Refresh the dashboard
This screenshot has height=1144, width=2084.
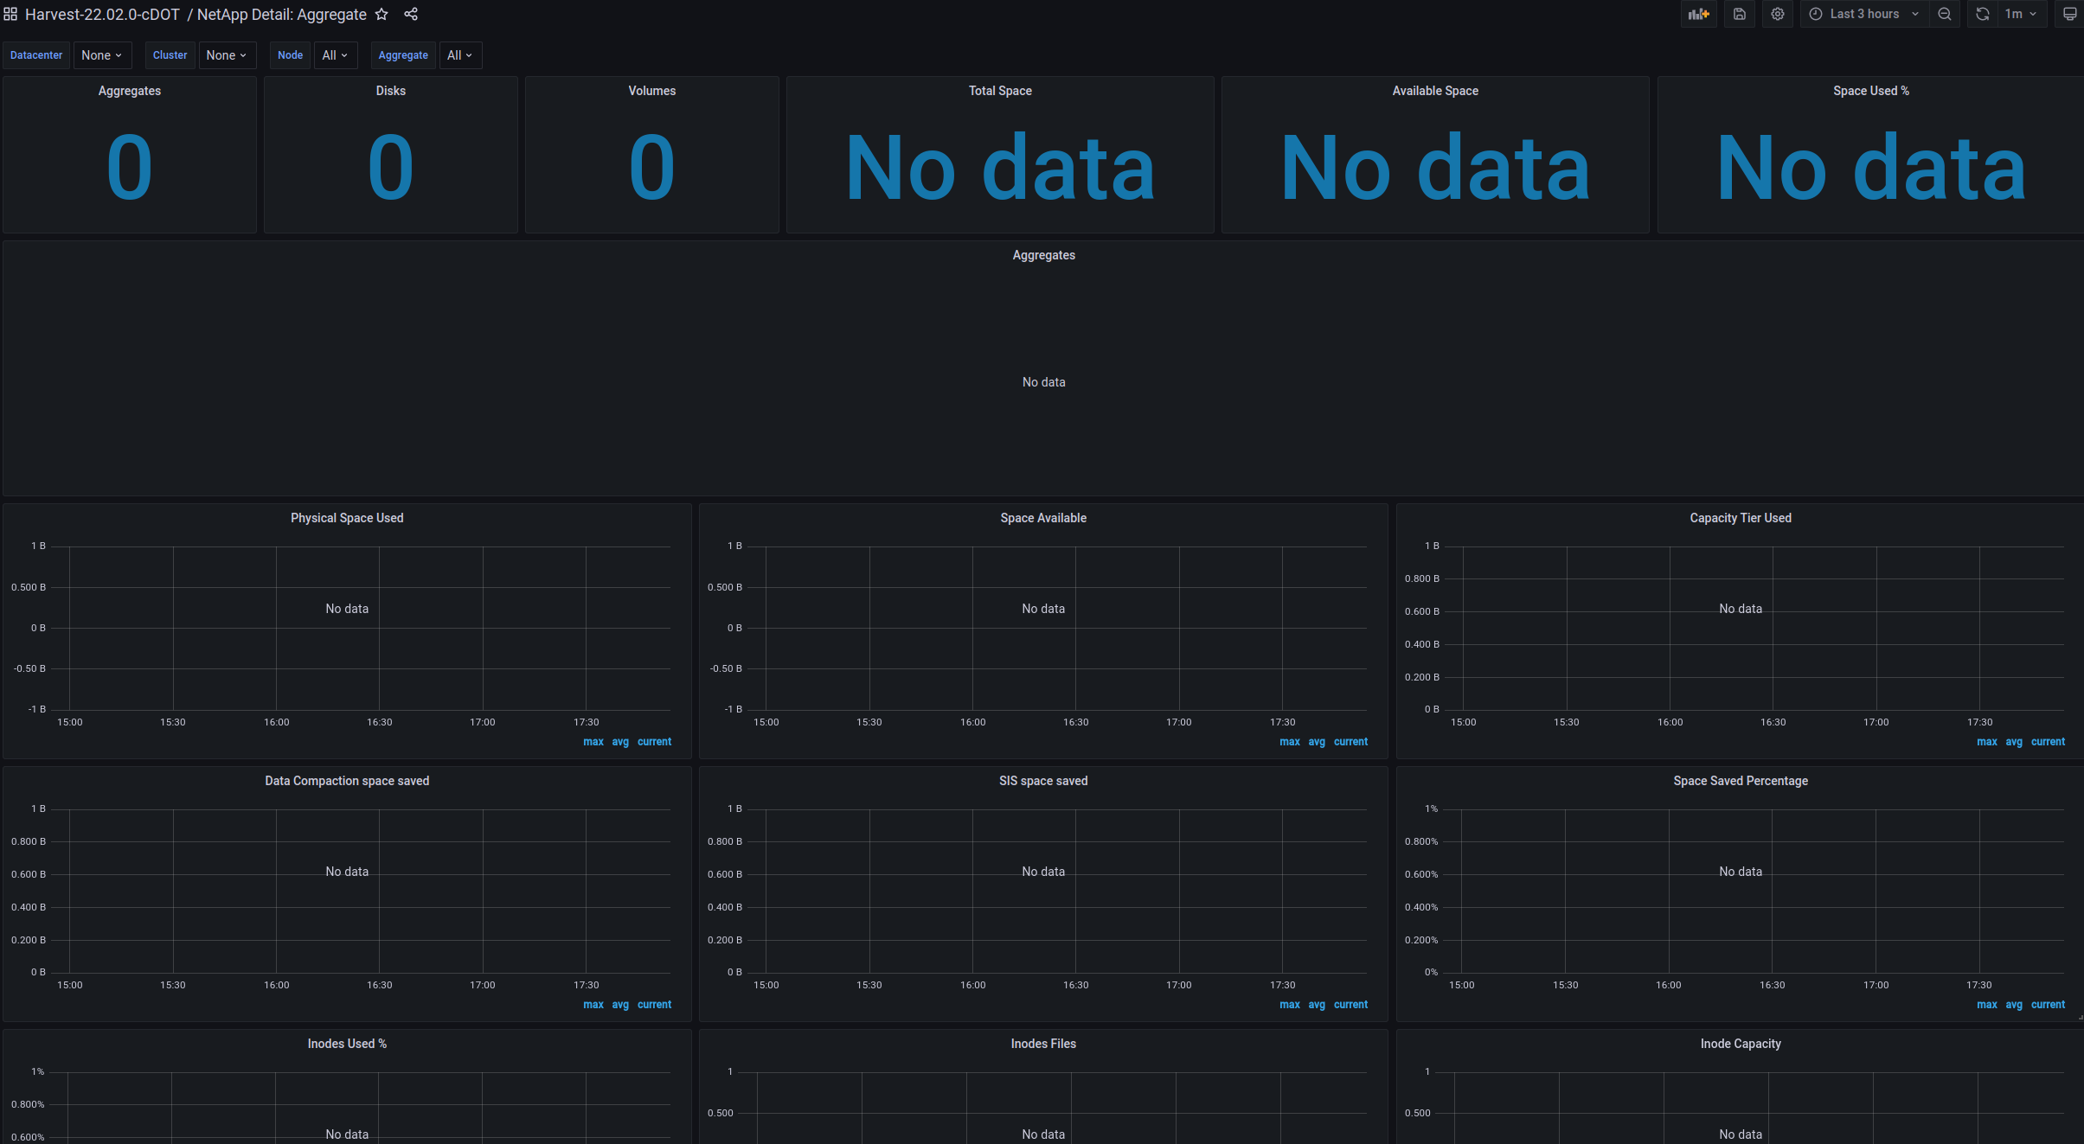pyautogui.click(x=1980, y=14)
